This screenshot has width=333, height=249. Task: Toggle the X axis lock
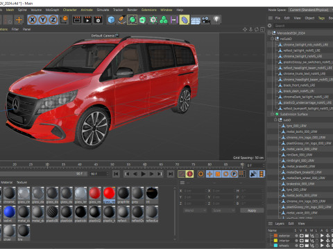pyautogui.click(x=33, y=20)
